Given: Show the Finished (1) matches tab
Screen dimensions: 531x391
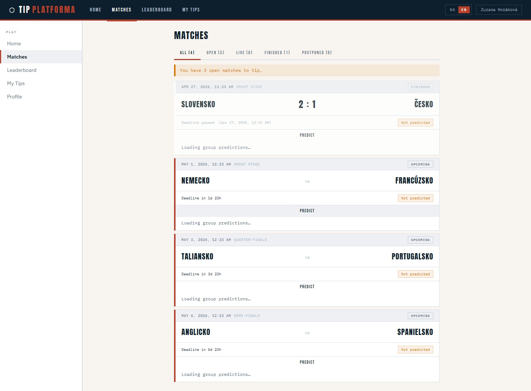Looking at the screenshot, I should 277,53.
